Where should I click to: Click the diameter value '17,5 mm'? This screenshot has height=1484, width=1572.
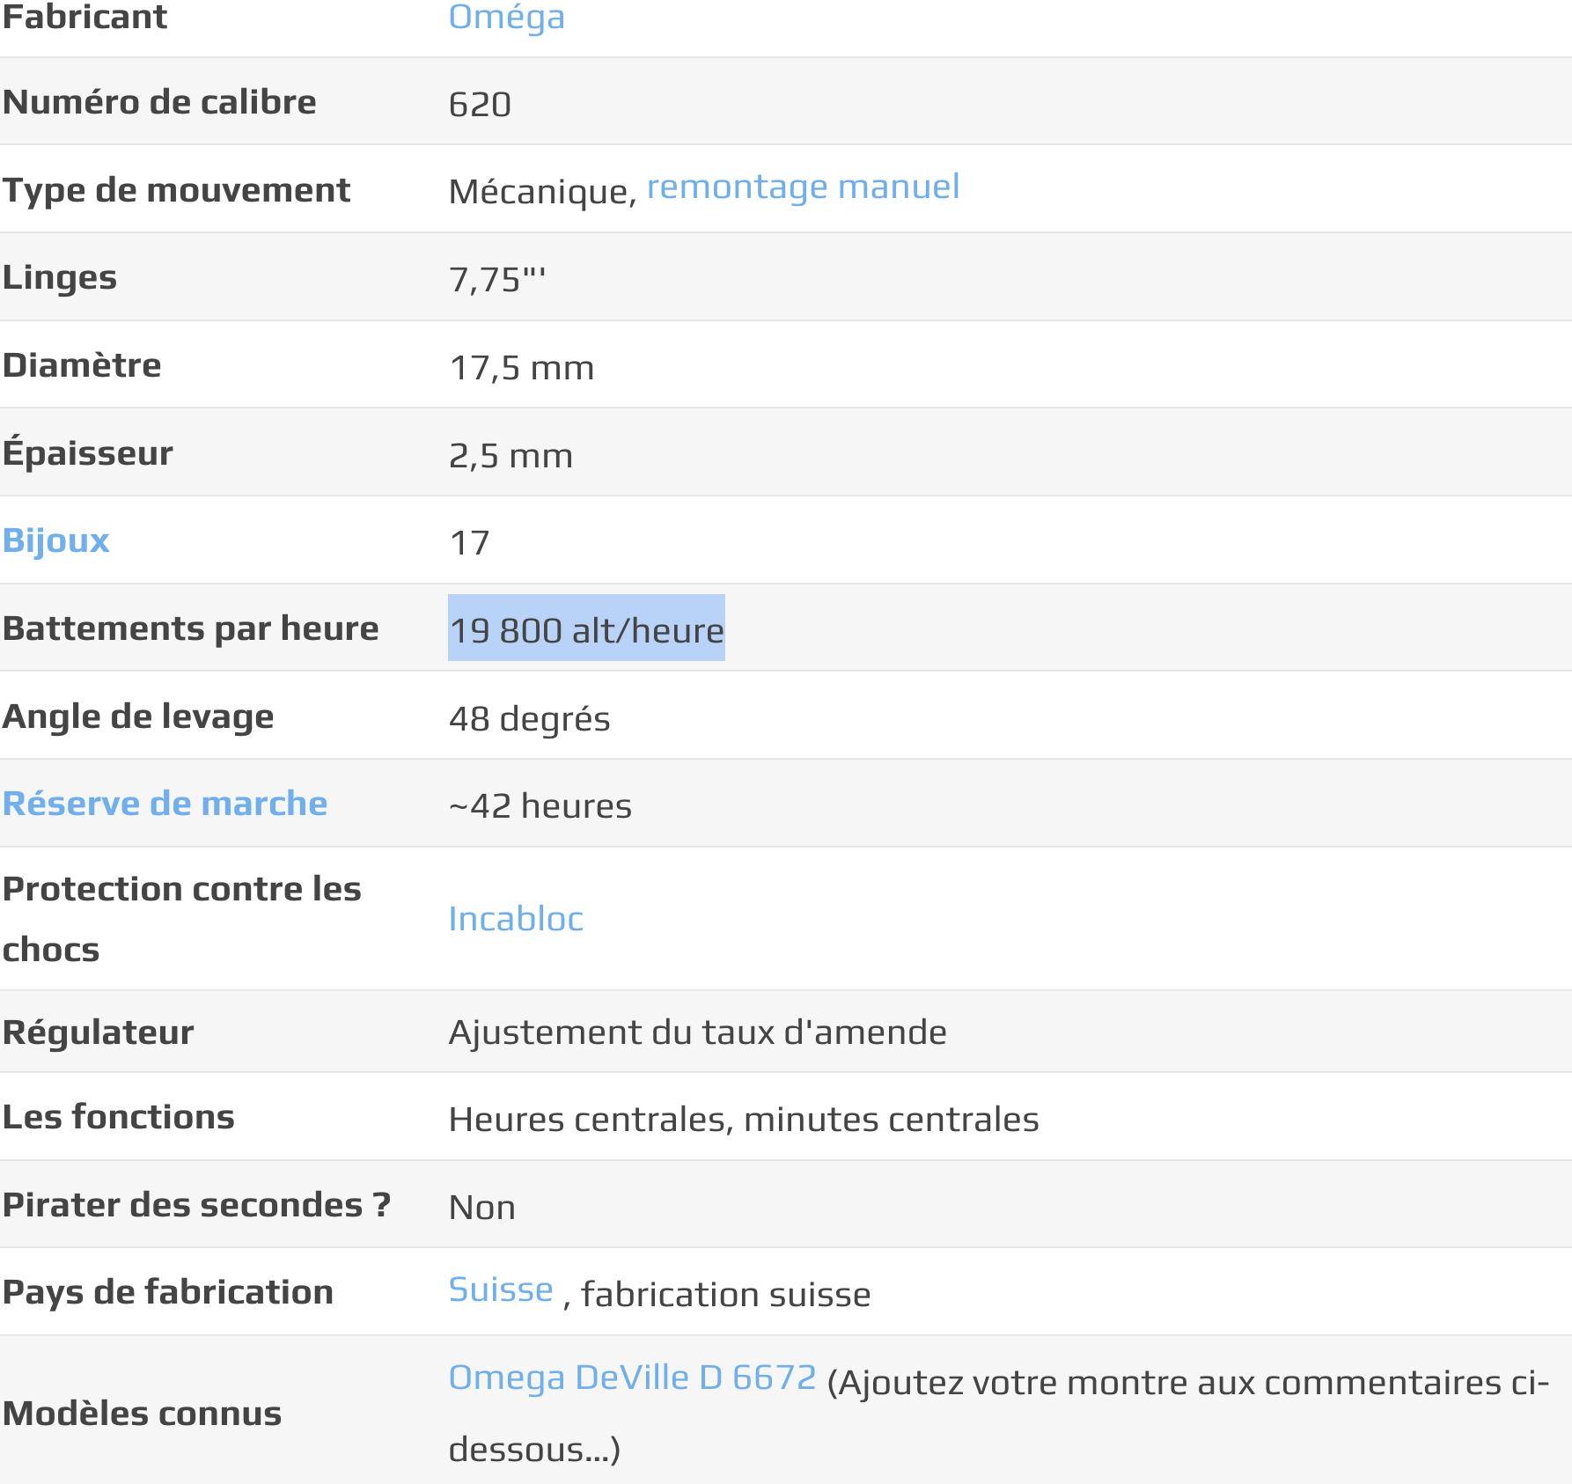[x=522, y=368]
